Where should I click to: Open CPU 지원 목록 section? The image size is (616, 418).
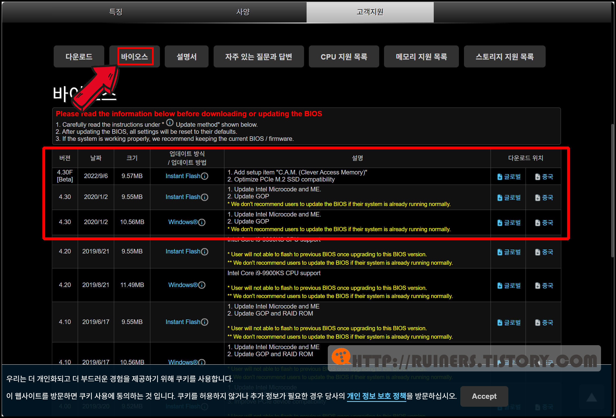click(344, 56)
